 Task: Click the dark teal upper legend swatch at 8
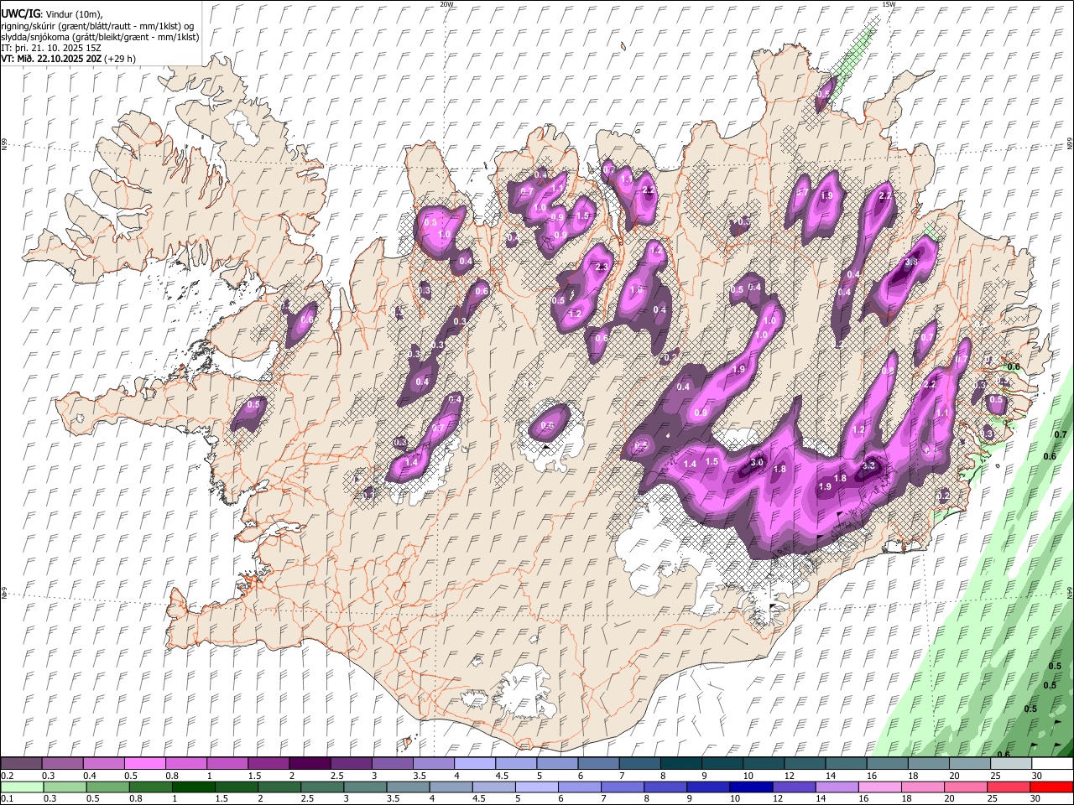[x=680, y=764]
